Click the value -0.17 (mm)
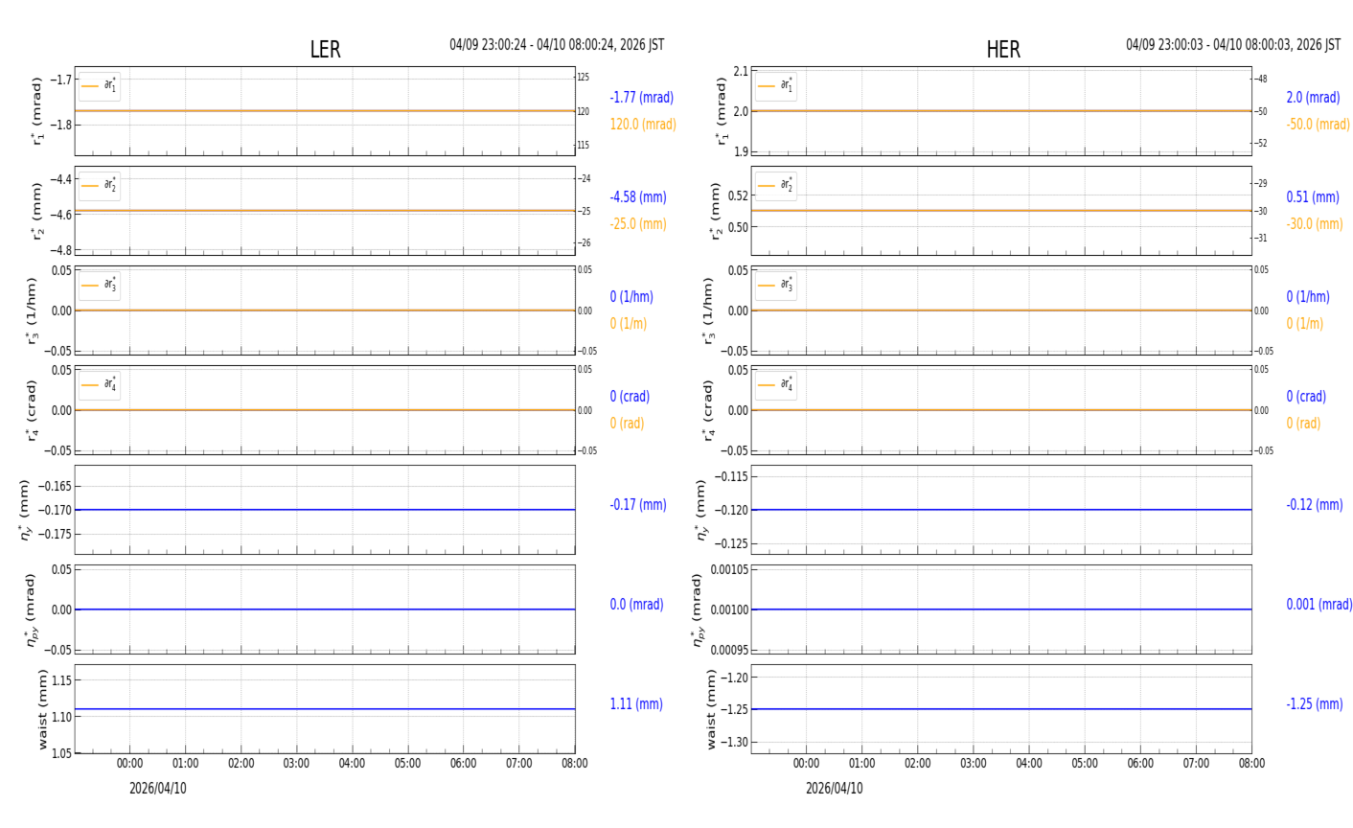 tap(638, 504)
